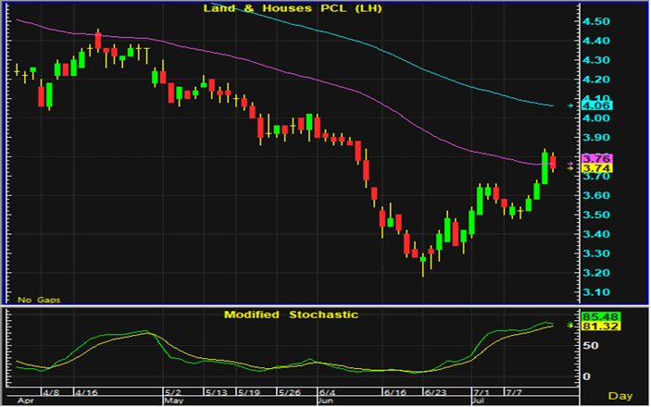Click the Modified Stochastic indicator title

[x=291, y=314]
